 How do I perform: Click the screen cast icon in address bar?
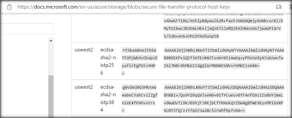click(279, 7)
